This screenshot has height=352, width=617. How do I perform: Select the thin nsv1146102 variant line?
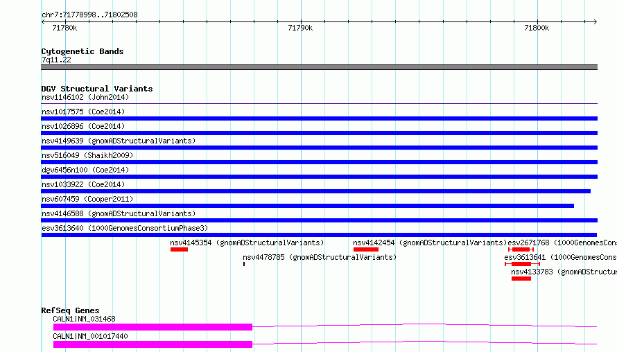pos(319,104)
